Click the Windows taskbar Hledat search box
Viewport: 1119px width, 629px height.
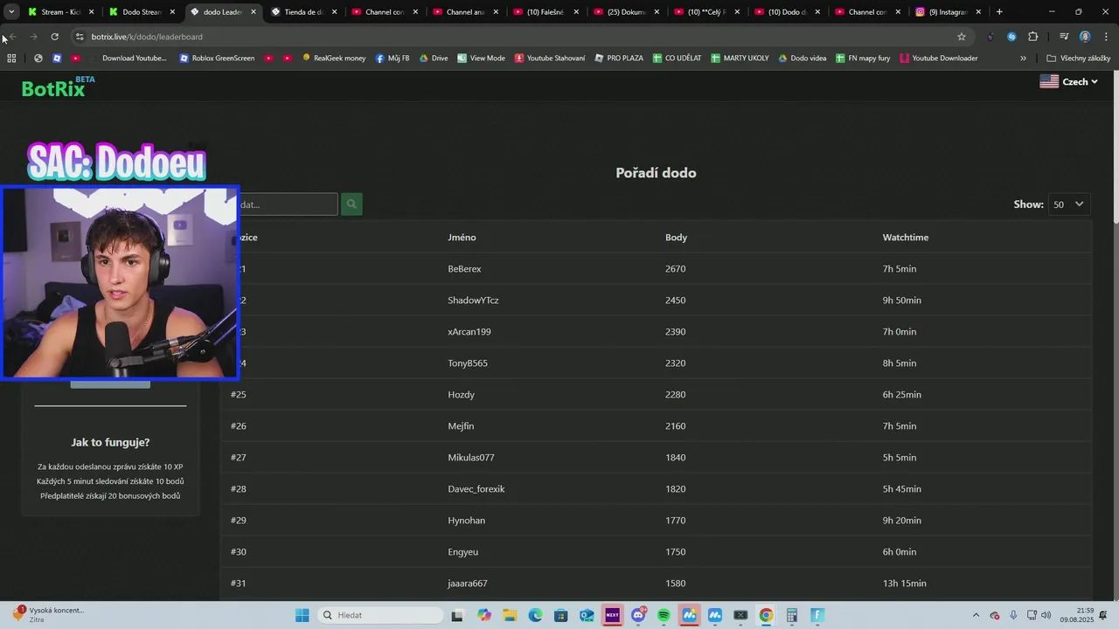(x=379, y=615)
